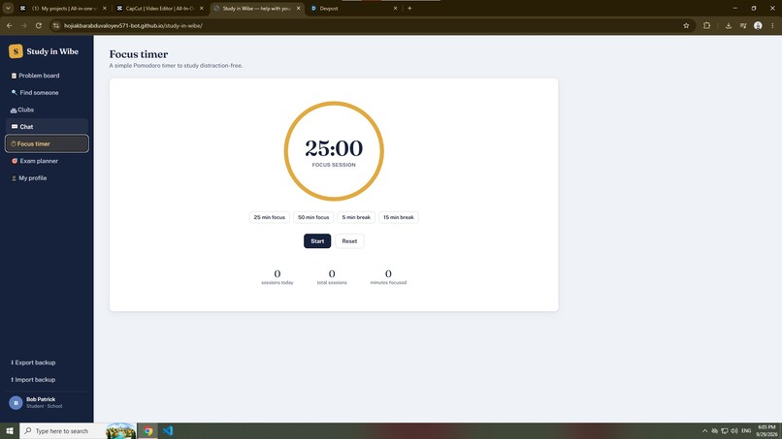The width and height of the screenshot is (782, 439).
Task: Choose the 50 min focus preset
Action: click(313, 217)
